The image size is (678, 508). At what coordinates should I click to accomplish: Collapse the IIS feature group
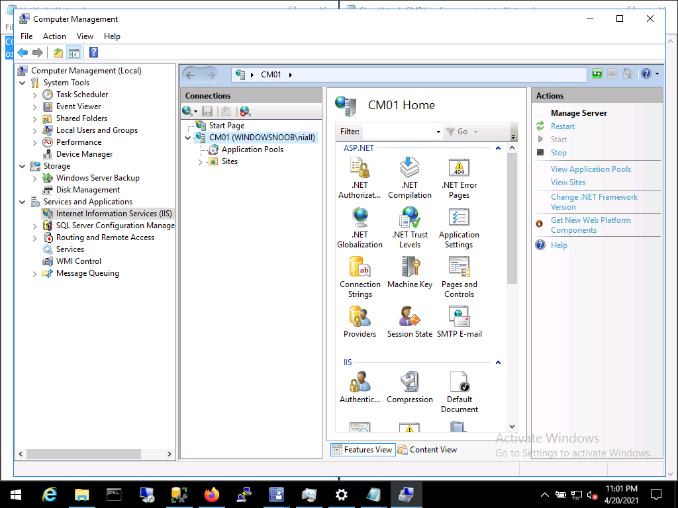point(498,362)
